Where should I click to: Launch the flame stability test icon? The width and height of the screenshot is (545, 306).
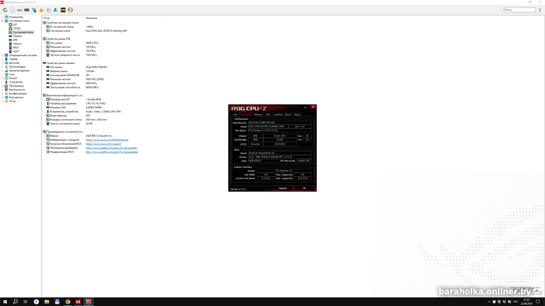[42, 10]
